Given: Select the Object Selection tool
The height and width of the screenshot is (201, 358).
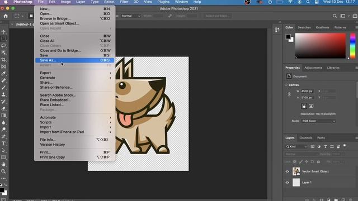Looking at the screenshot, I should [3, 52].
